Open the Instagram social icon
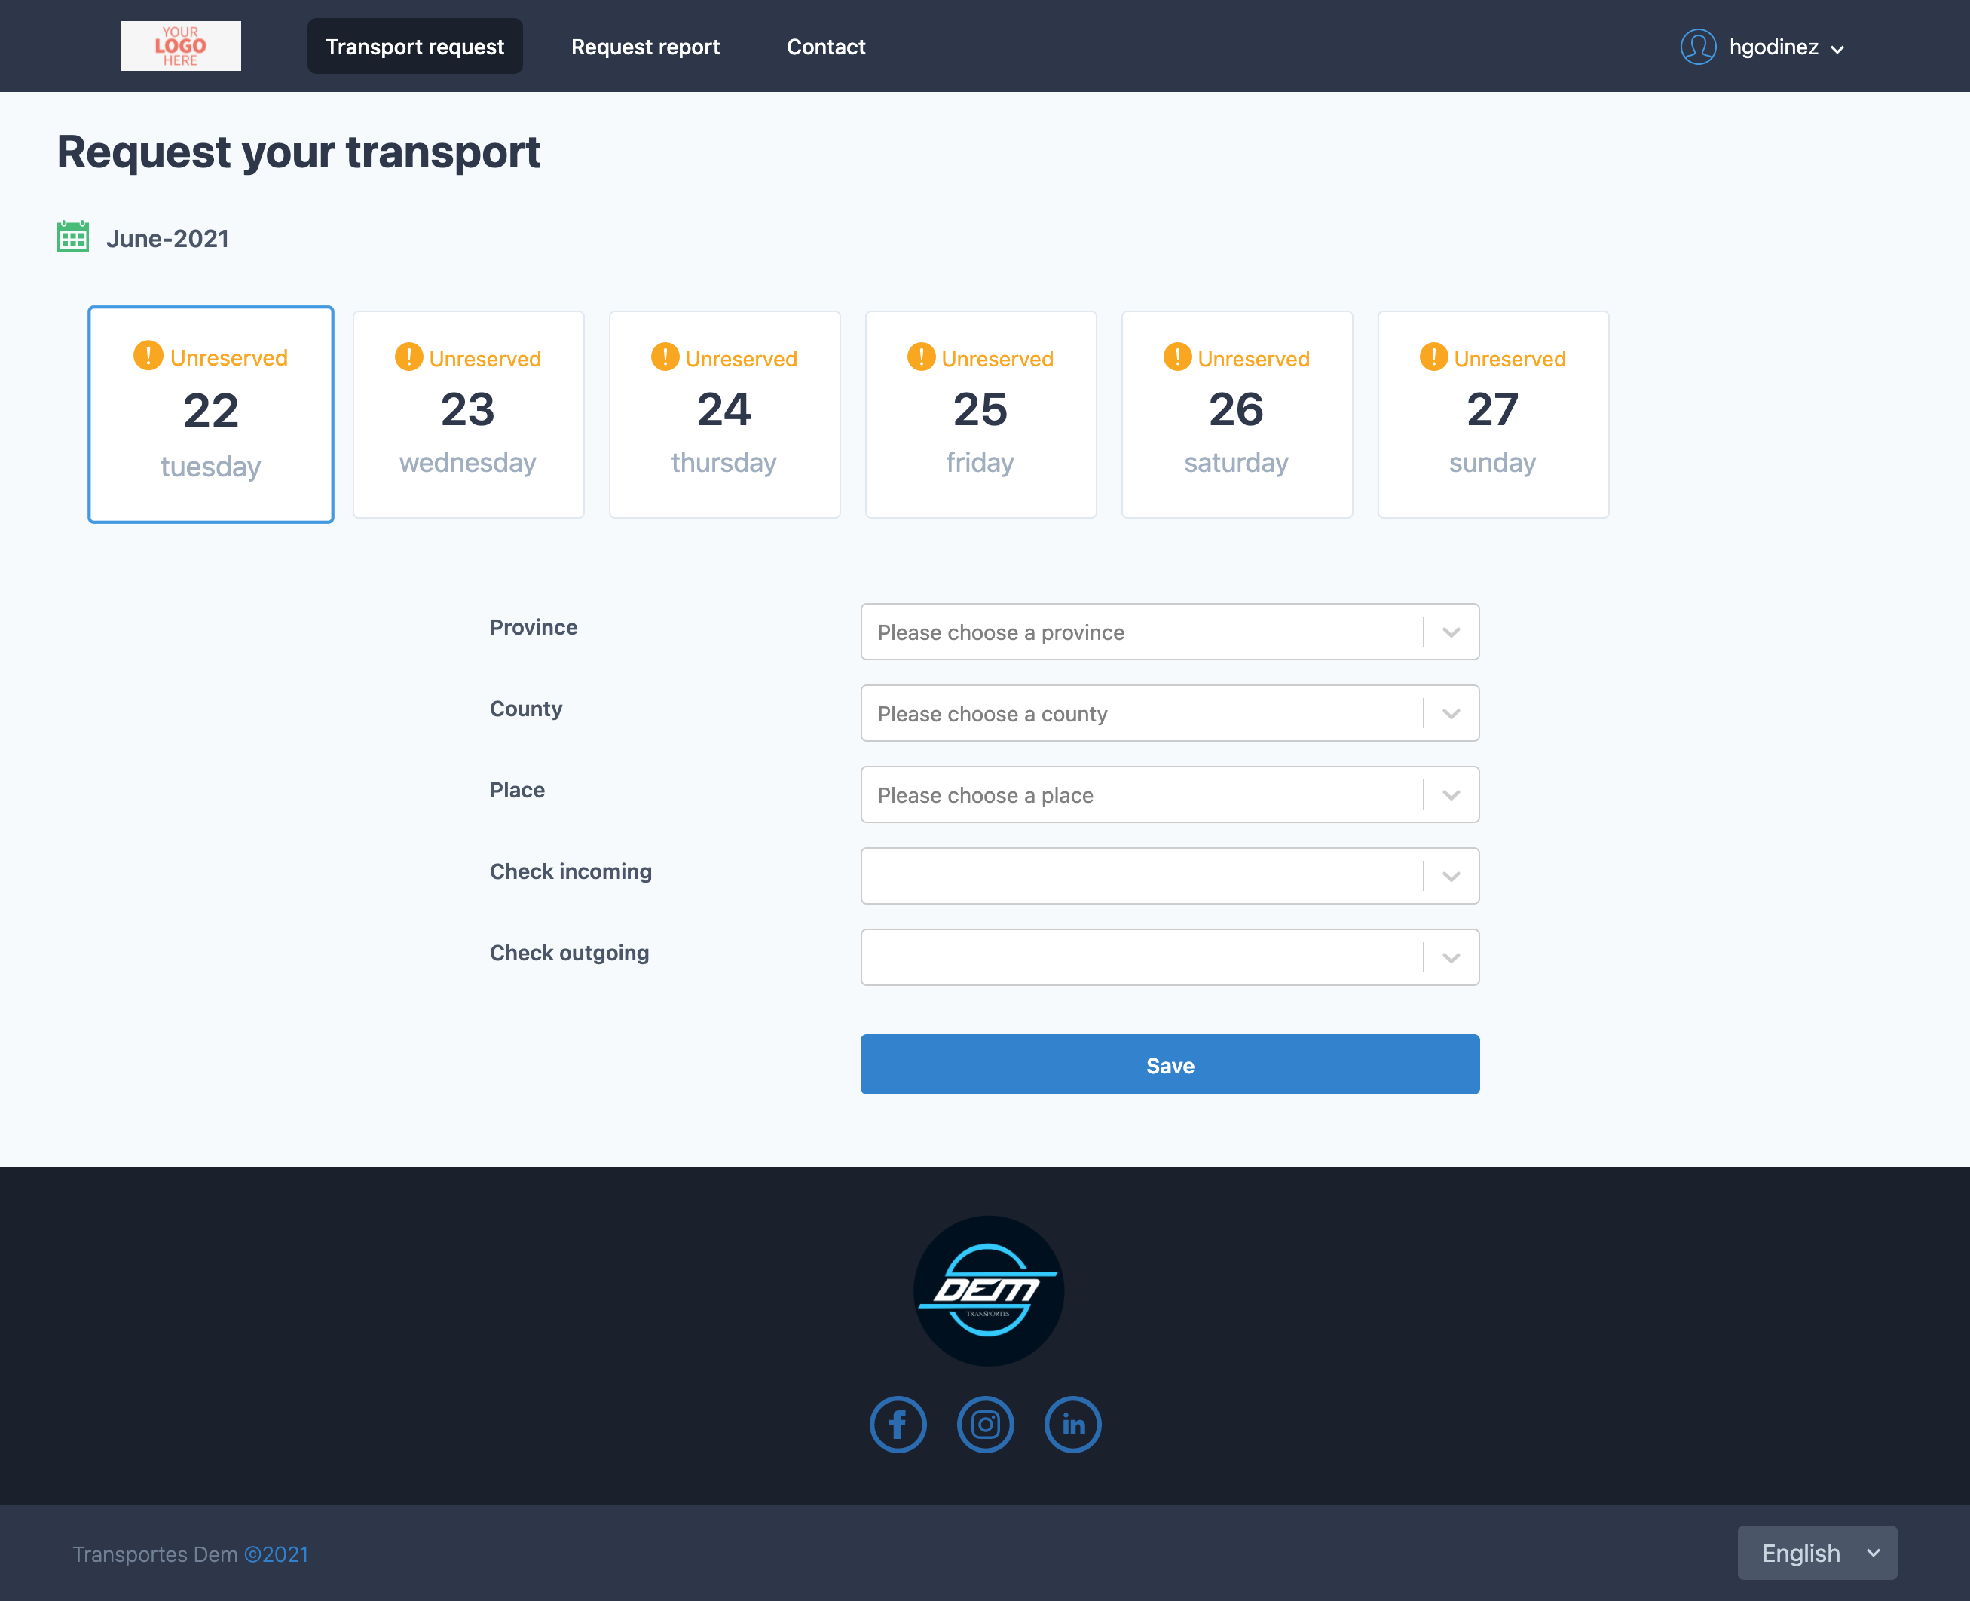 (986, 1423)
